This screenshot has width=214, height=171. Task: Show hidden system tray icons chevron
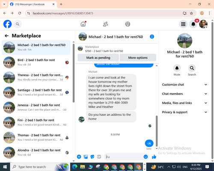point(169,167)
